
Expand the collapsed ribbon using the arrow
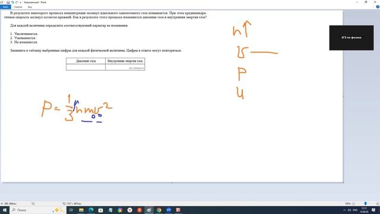click(x=373, y=7)
